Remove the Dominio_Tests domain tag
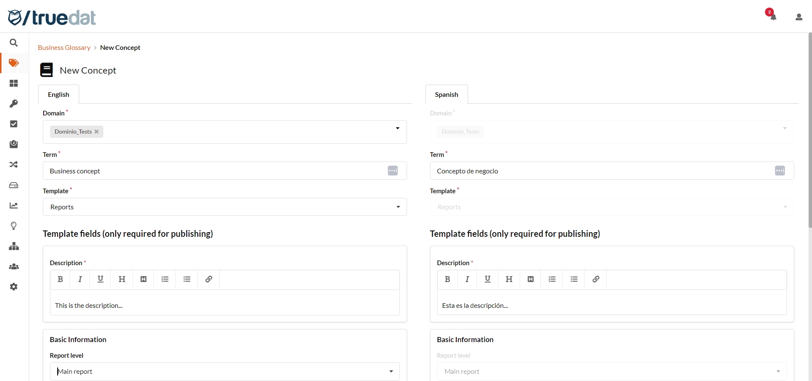 (x=97, y=132)
